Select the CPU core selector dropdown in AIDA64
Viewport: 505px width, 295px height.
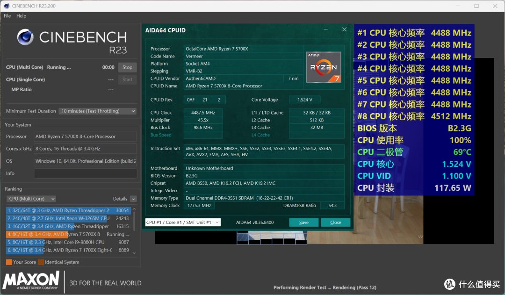(183, 222)
